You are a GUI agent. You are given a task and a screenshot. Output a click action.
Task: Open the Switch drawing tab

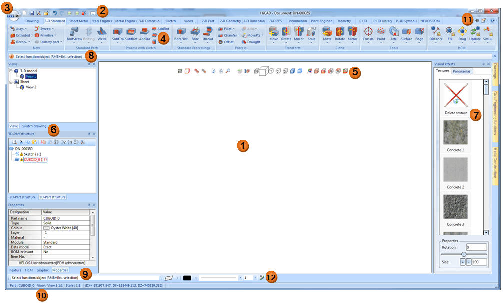[x=34, y=126]
